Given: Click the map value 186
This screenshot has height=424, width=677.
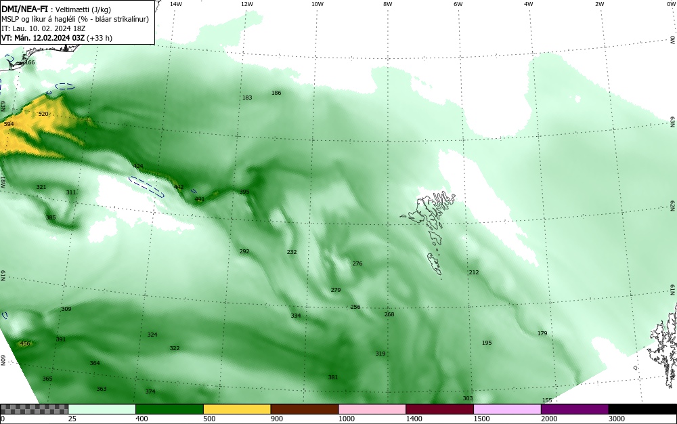Looking at the screenshot, I should point(276,93).
